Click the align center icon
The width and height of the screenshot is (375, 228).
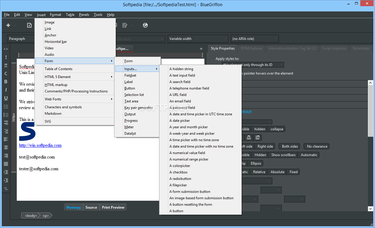(x=6, y=147)
